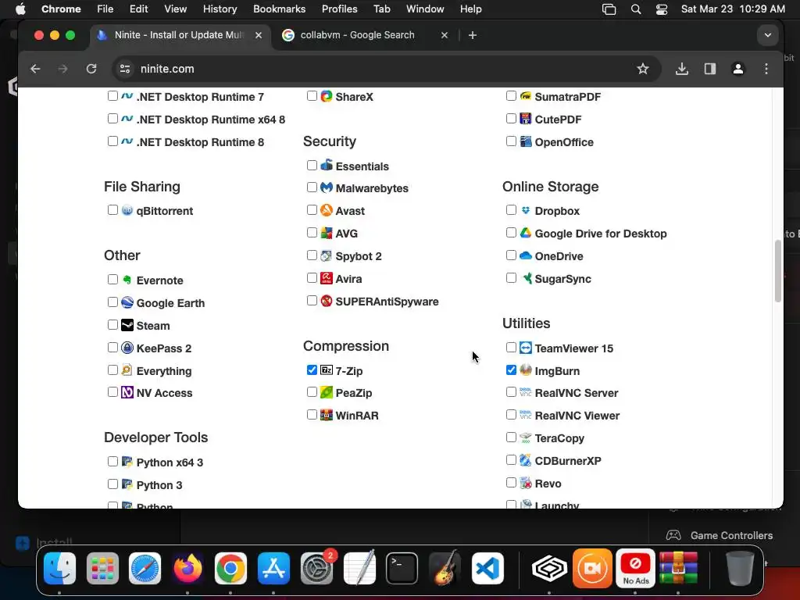Click the OneDrive cloud icon
The width and height of the screenshot is (800, 600).
point(526,255)
